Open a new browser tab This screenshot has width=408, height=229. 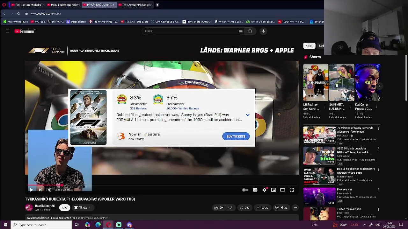pyautogui.click(x=157, y=5)
